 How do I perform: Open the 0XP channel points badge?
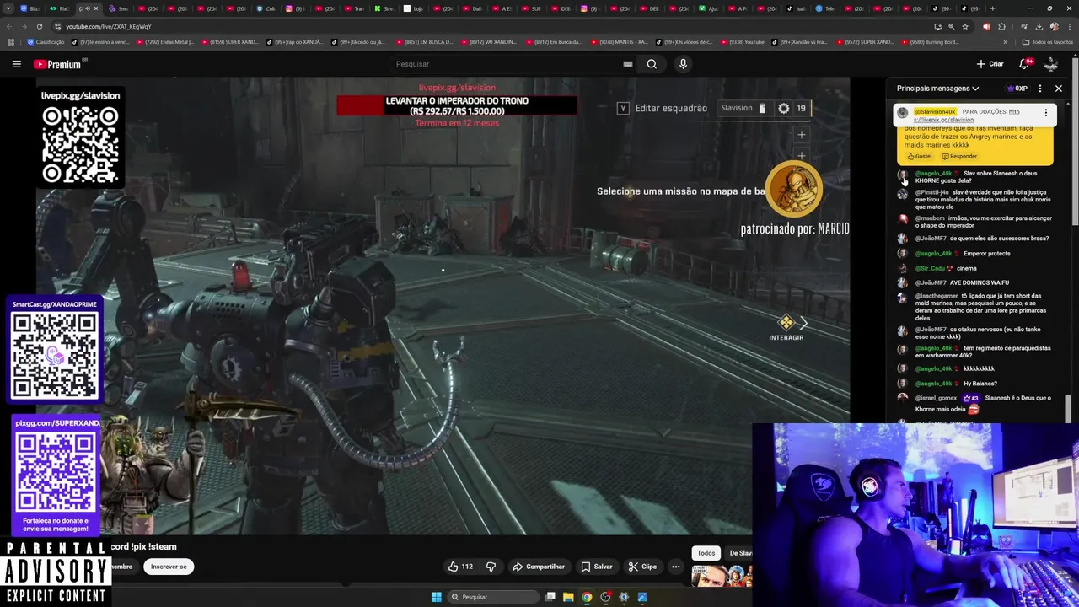point(1017,89)
